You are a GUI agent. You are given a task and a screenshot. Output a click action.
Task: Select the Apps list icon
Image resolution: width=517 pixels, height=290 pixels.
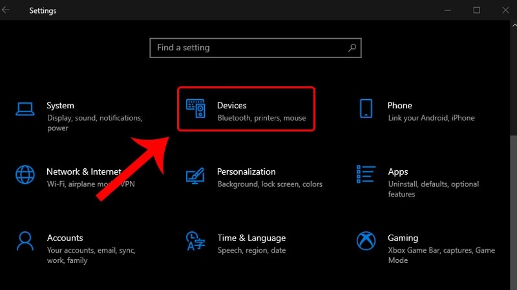click(366, 174)
